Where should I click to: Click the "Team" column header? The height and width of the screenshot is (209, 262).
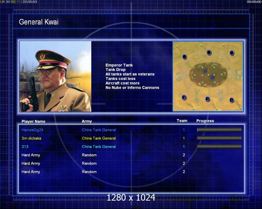tap(182, 121)
